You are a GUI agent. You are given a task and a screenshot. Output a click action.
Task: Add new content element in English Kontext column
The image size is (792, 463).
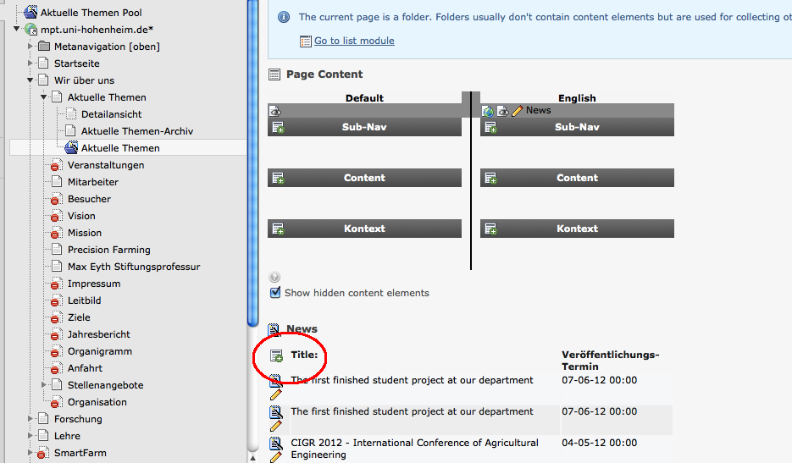point(490,229)
